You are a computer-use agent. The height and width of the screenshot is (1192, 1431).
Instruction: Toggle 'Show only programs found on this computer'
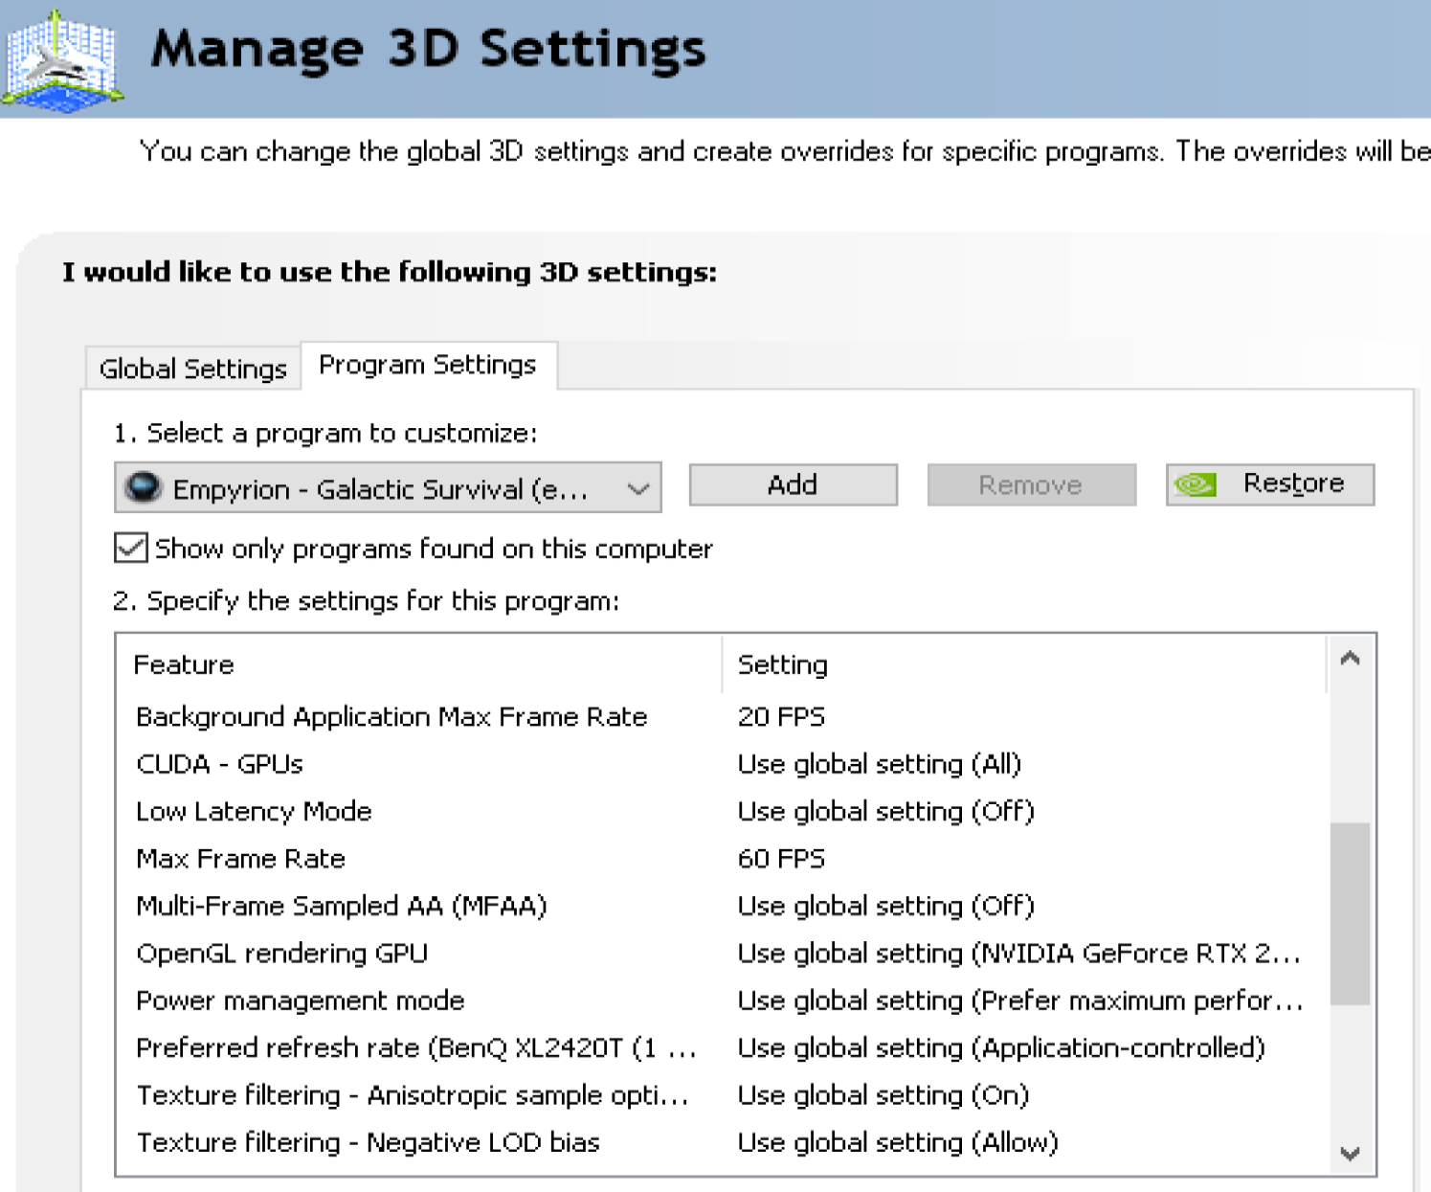tap(131, 549)
